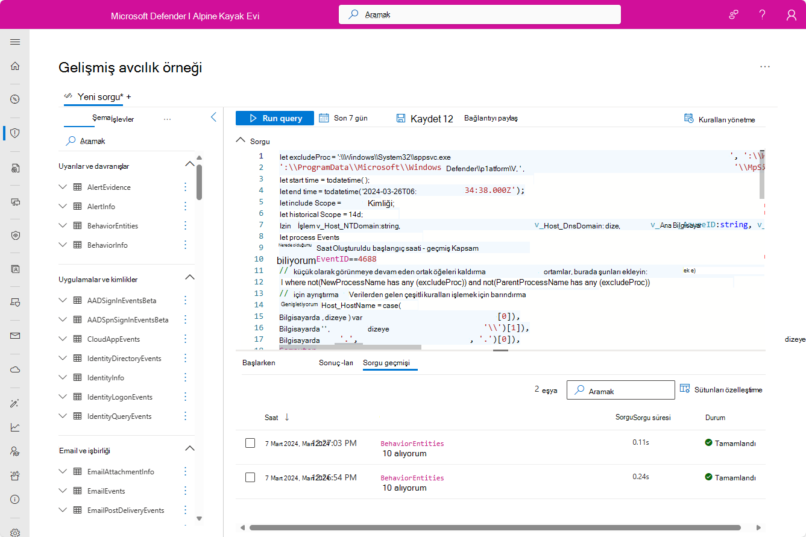Screen dimensions: 806x537
Task: Open the cloud icon in the left navigation
Action: coord(15,369)
